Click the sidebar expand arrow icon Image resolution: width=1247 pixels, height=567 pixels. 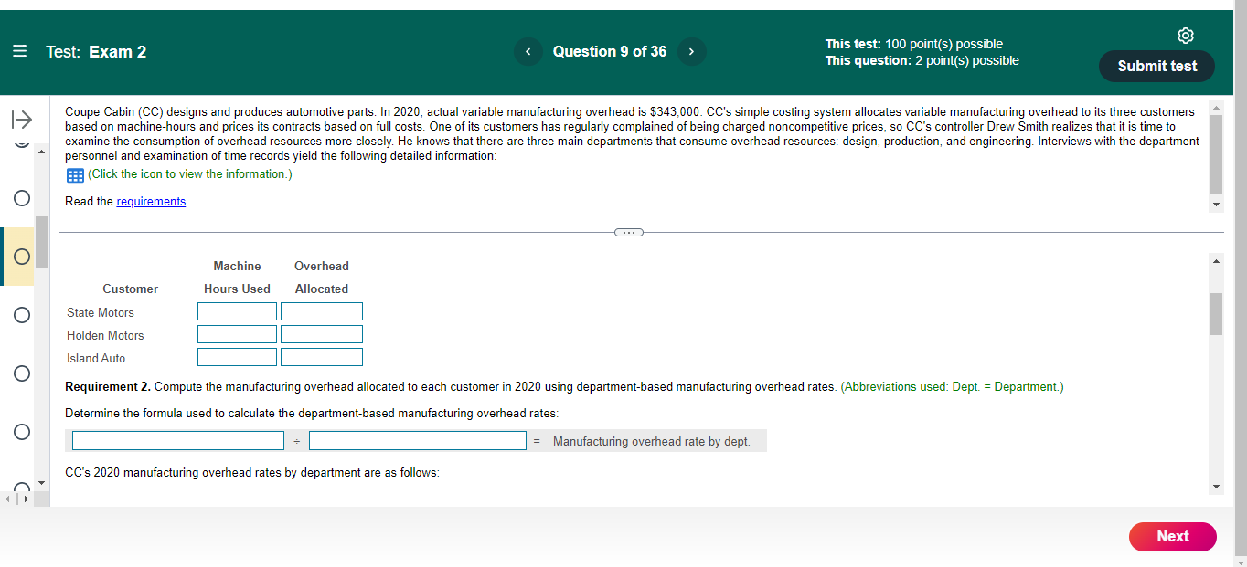(20, 119)
